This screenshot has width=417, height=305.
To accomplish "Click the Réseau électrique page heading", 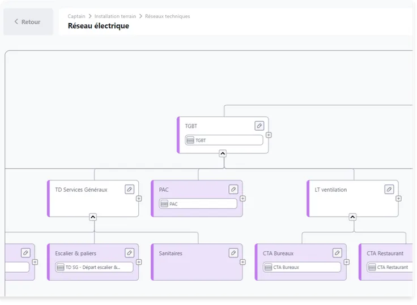I will click(x=99, y=26).
